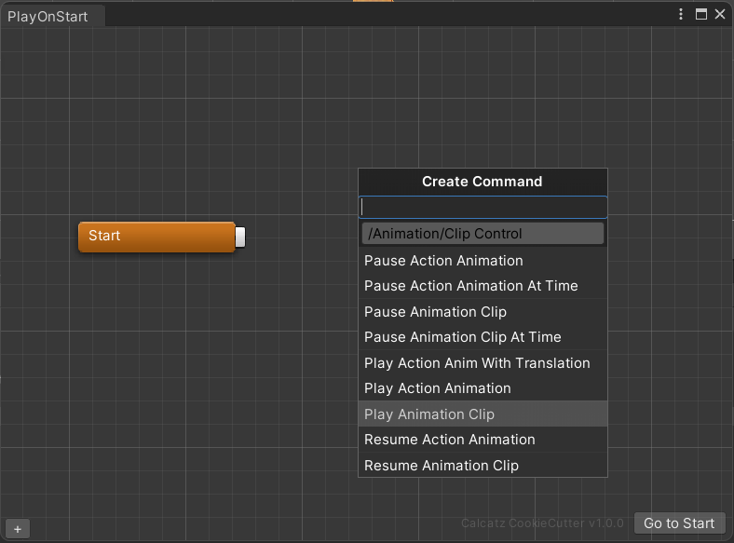Select Pause Action Animation command
The image size is (734, 543).
tap(483, 261)
